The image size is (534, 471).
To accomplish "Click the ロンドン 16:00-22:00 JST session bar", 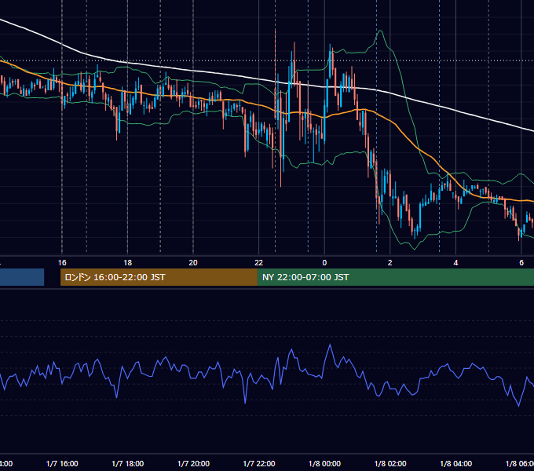I will click(x=159, y=277).
